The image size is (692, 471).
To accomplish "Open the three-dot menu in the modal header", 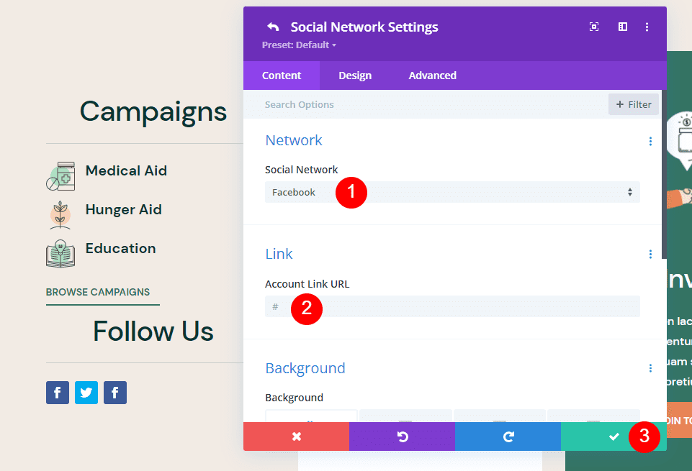I will (x=647, y=27).
